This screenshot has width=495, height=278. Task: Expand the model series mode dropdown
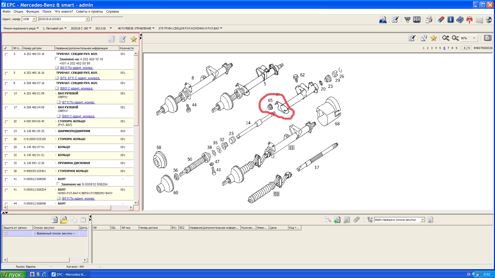coord(38,28)
